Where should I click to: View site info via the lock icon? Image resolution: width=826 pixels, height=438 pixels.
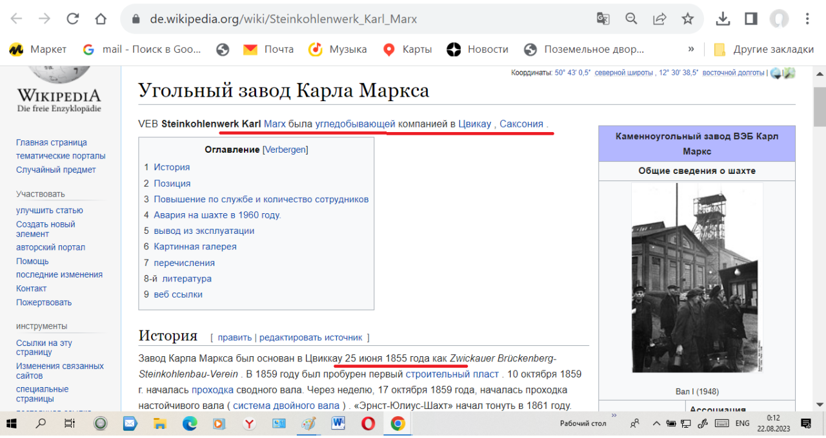136,19
